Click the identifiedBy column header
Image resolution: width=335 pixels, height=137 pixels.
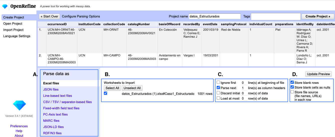click(x=305, y=24)
